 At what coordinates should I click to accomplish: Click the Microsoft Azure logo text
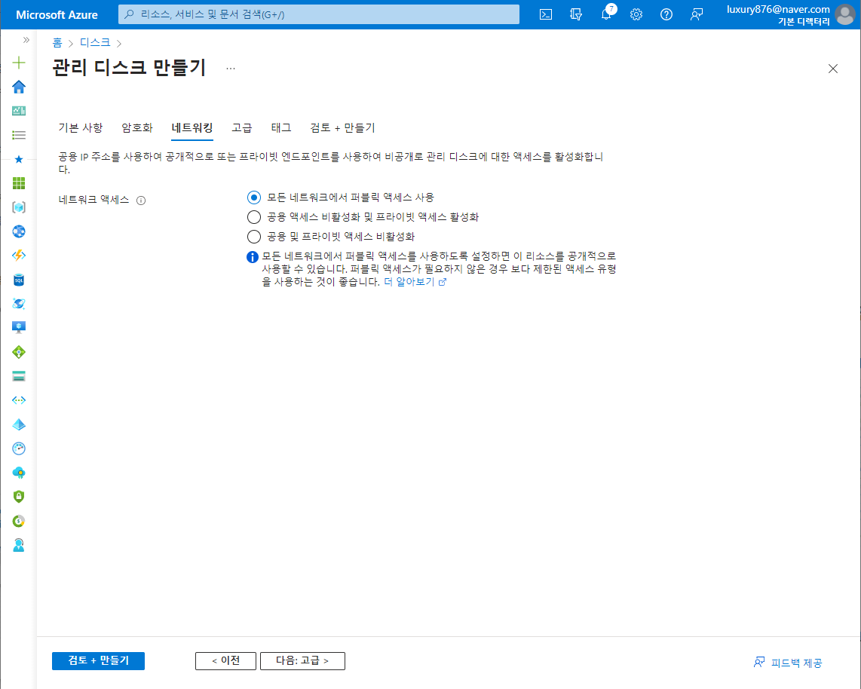tap(57, 15)
